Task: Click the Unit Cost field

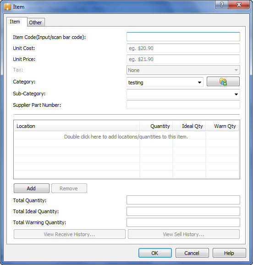Action: 183,48
